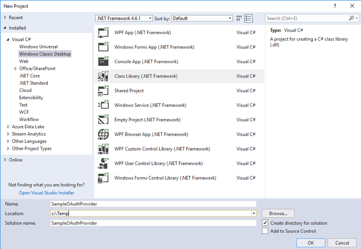Click the OK button
Screen dimensions: 361x249
click(311, 243)
